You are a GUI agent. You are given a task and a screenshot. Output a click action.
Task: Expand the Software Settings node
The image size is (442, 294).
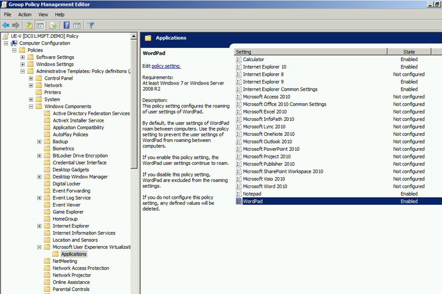23,57
